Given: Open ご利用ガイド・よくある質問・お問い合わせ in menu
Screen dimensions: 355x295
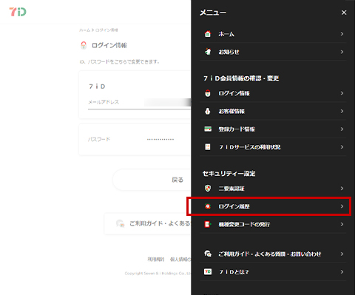Looking at the screenshot, I should [x=273, y=254].
